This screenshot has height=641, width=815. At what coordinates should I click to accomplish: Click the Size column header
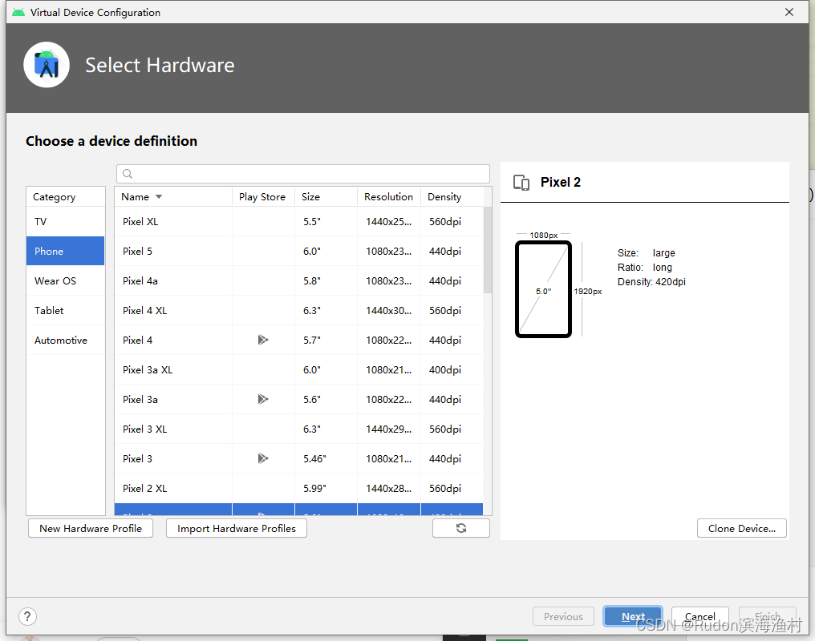[x=326, y=197]
